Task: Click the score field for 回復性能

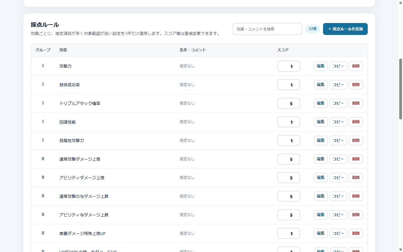Action: [x=288, y=122]
